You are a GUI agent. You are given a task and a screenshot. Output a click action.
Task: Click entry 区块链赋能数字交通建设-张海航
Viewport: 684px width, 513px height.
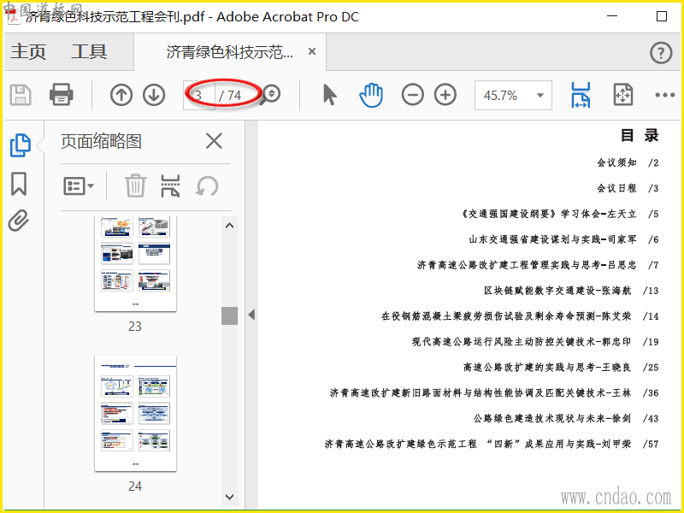click(557, 291)
